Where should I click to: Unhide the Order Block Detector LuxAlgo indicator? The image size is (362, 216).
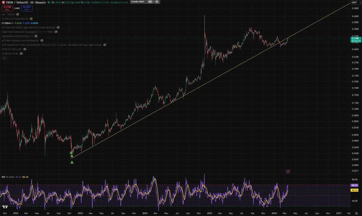(56, 32)
